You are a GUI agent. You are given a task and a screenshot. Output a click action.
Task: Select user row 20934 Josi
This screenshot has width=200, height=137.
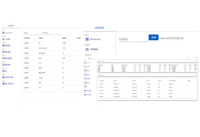pos(52,88)
